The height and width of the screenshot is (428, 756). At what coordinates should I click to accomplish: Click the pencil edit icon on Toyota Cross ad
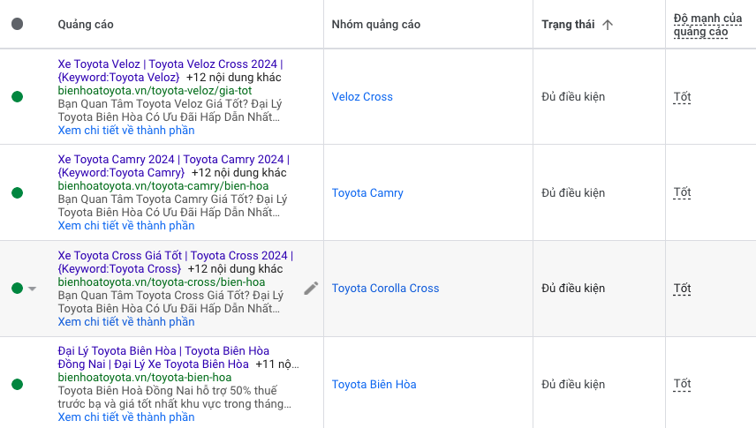click(311, 289)
